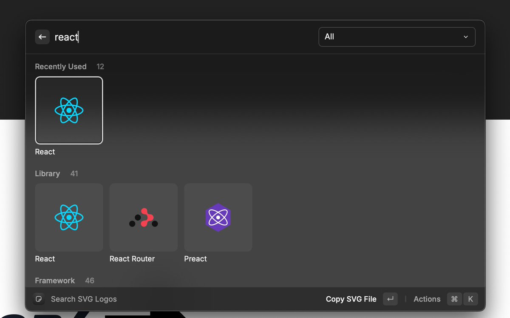The height and width of the screenshot is (318, 510).
Task: Click the back arrow button
Action: pyautogui.click(x=42, y=37)
